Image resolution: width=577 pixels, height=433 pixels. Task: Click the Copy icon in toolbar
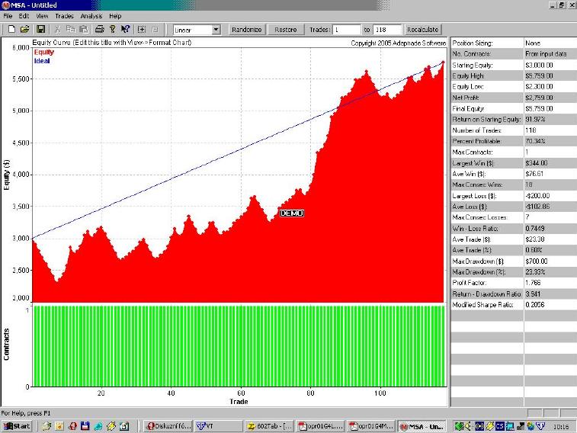tap(70, 30)
